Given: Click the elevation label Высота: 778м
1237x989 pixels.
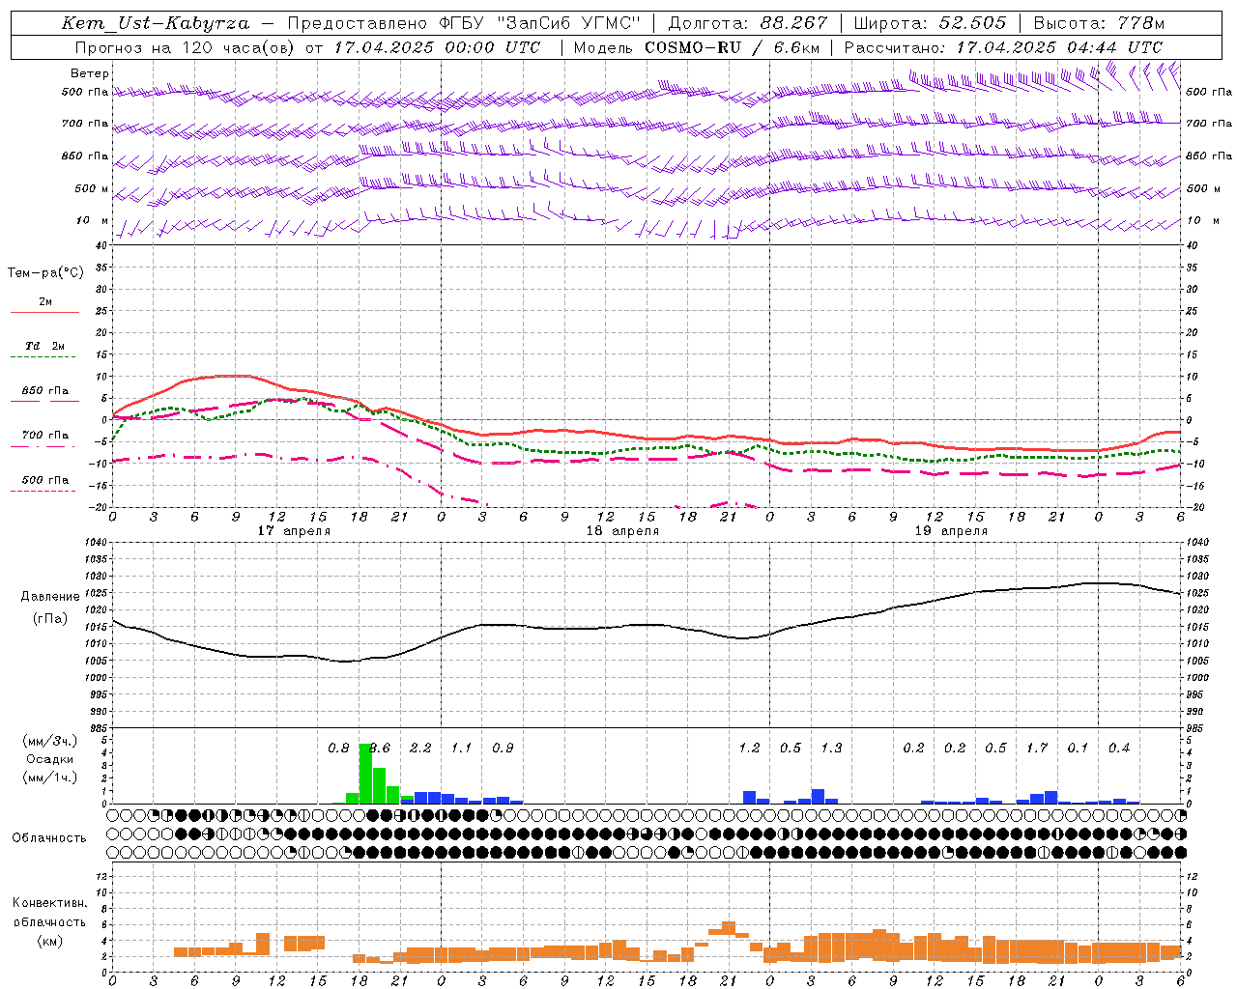Looking at the screenshot, I should tap(1099, 23).
